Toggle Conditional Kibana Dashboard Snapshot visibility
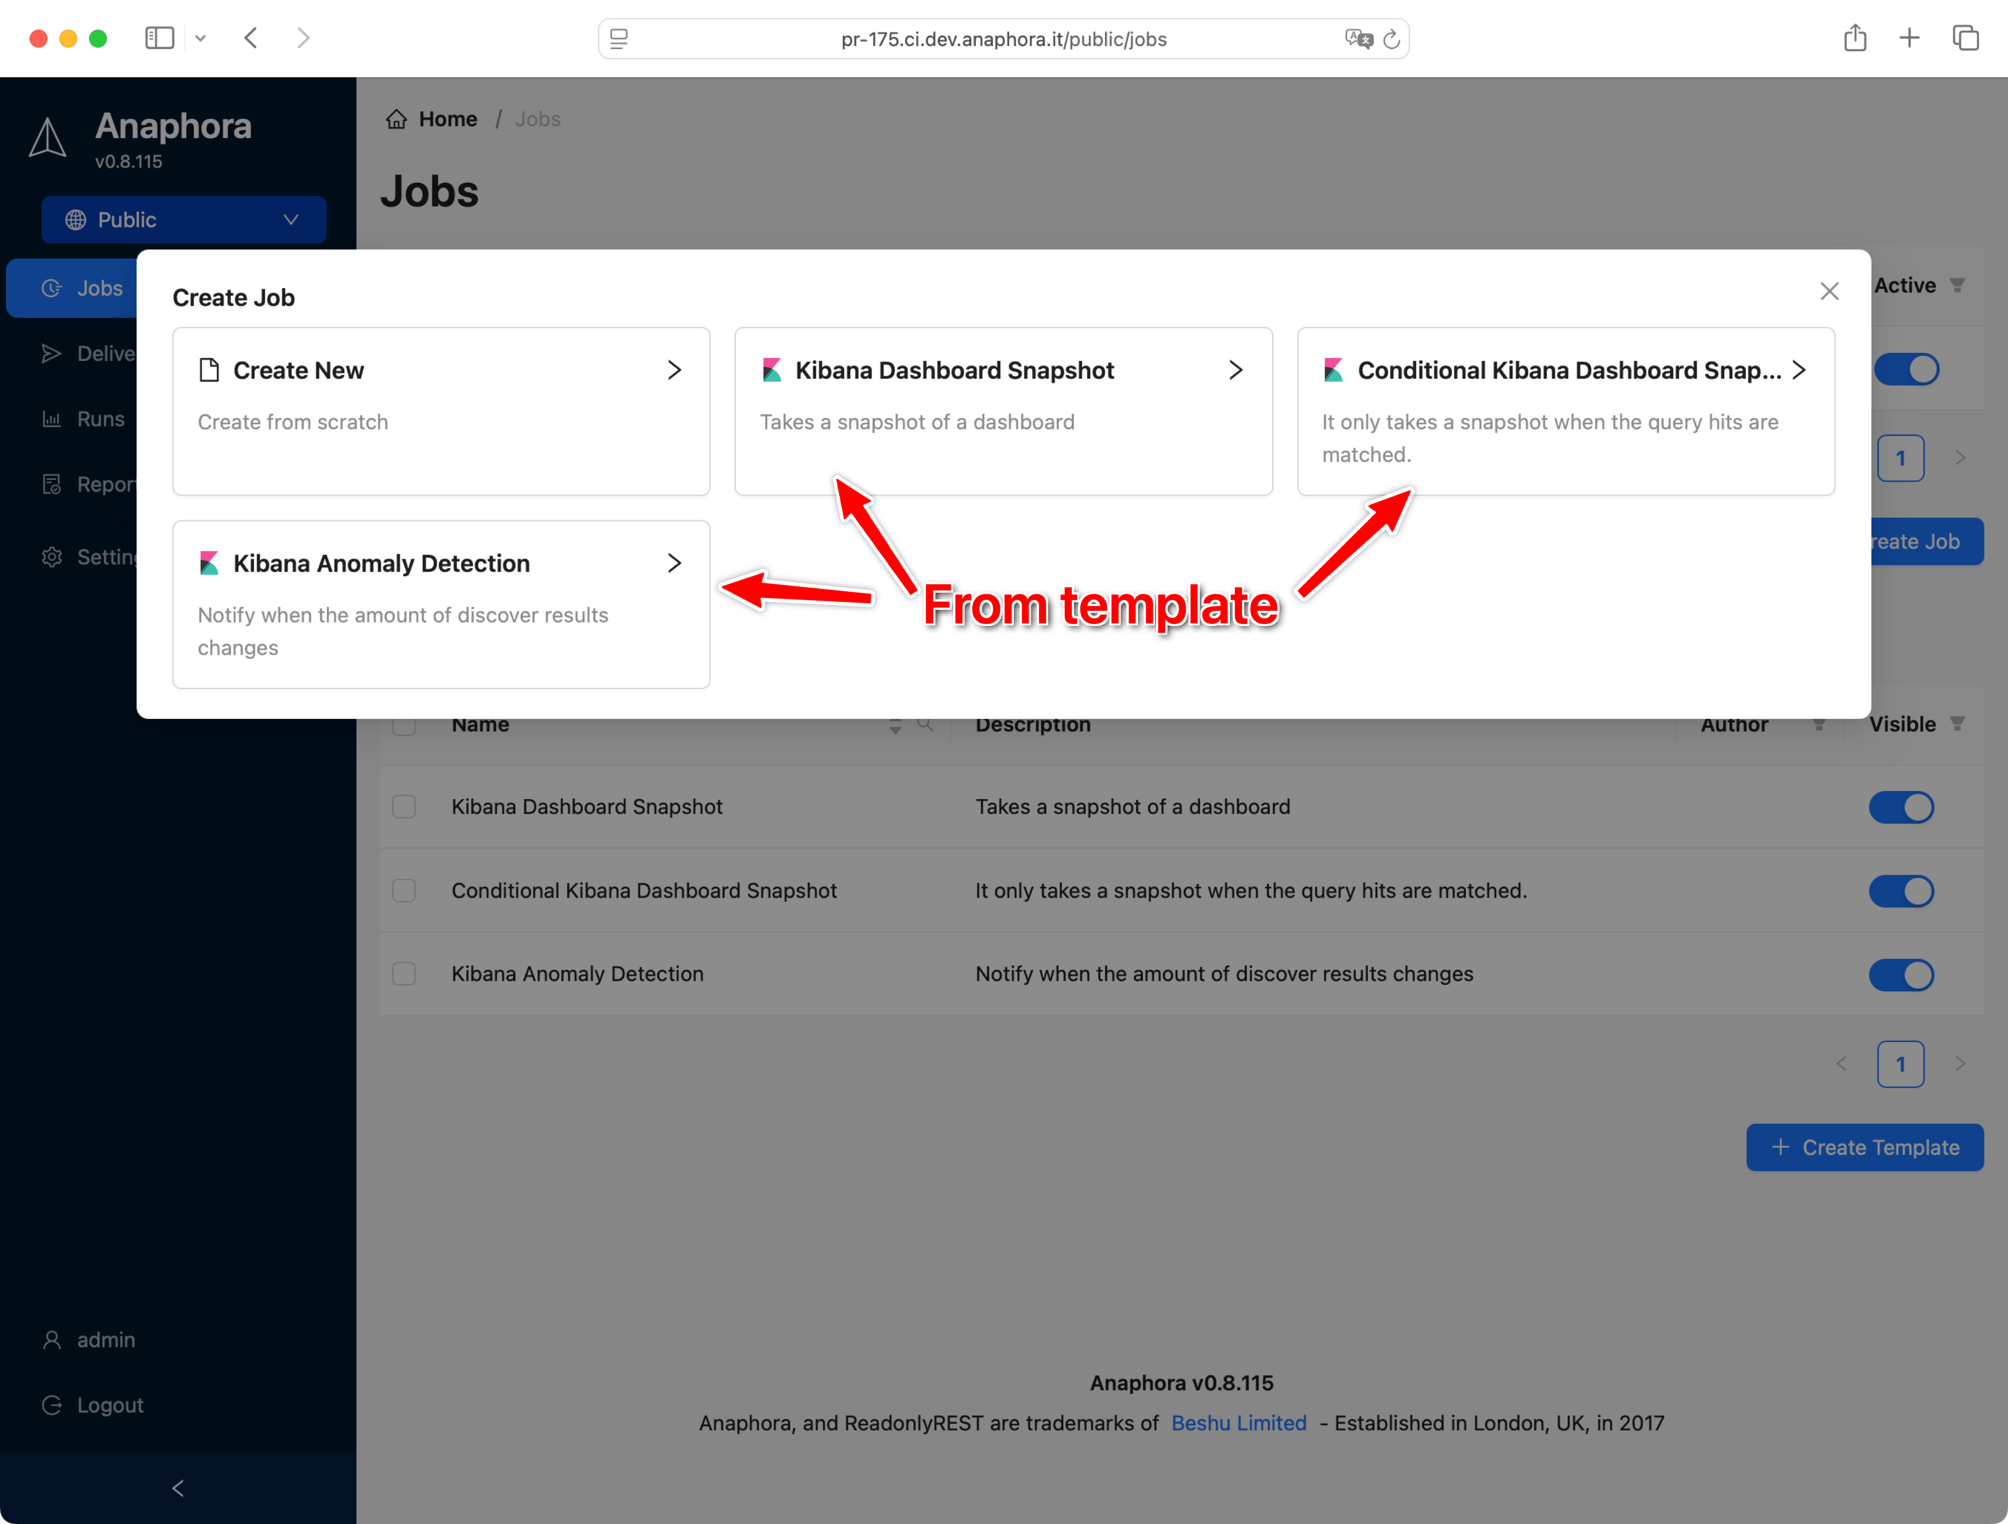The width and height of the screenshot is (2008, 1524). coord(1902,891)
